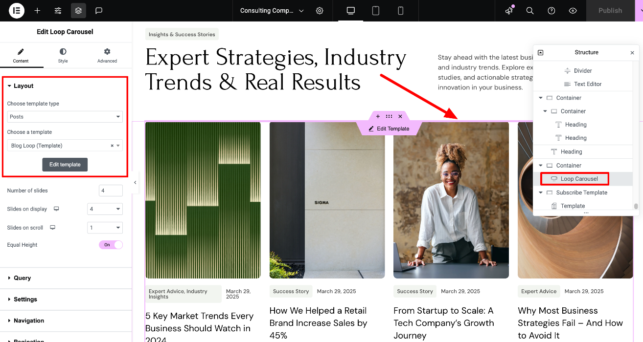Screen dimensions: 643x342
Task: Click the Publish button
Action: coord(610,10)
